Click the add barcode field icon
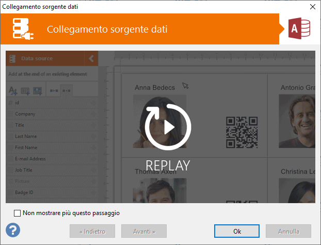The image size is (321, 245). pyautogui.click(x=25, y=91)
